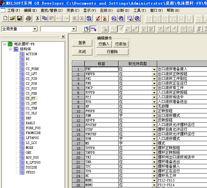Open the 工程(F) menu

coord(13,10)
